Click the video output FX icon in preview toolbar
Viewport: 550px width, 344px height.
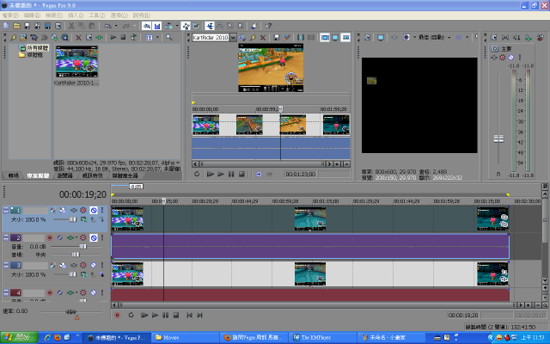394,37
